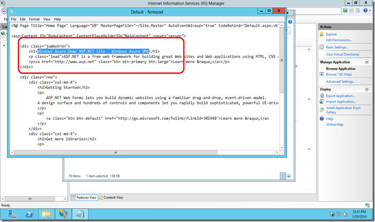This screenshot has width=375, height=222.
Task: Click the Basic Settings icon
Action: pos(321,47)
